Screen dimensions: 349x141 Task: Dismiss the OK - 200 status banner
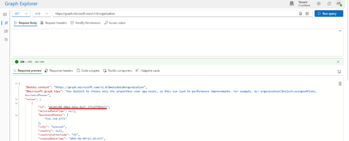(x=338, y=62)
